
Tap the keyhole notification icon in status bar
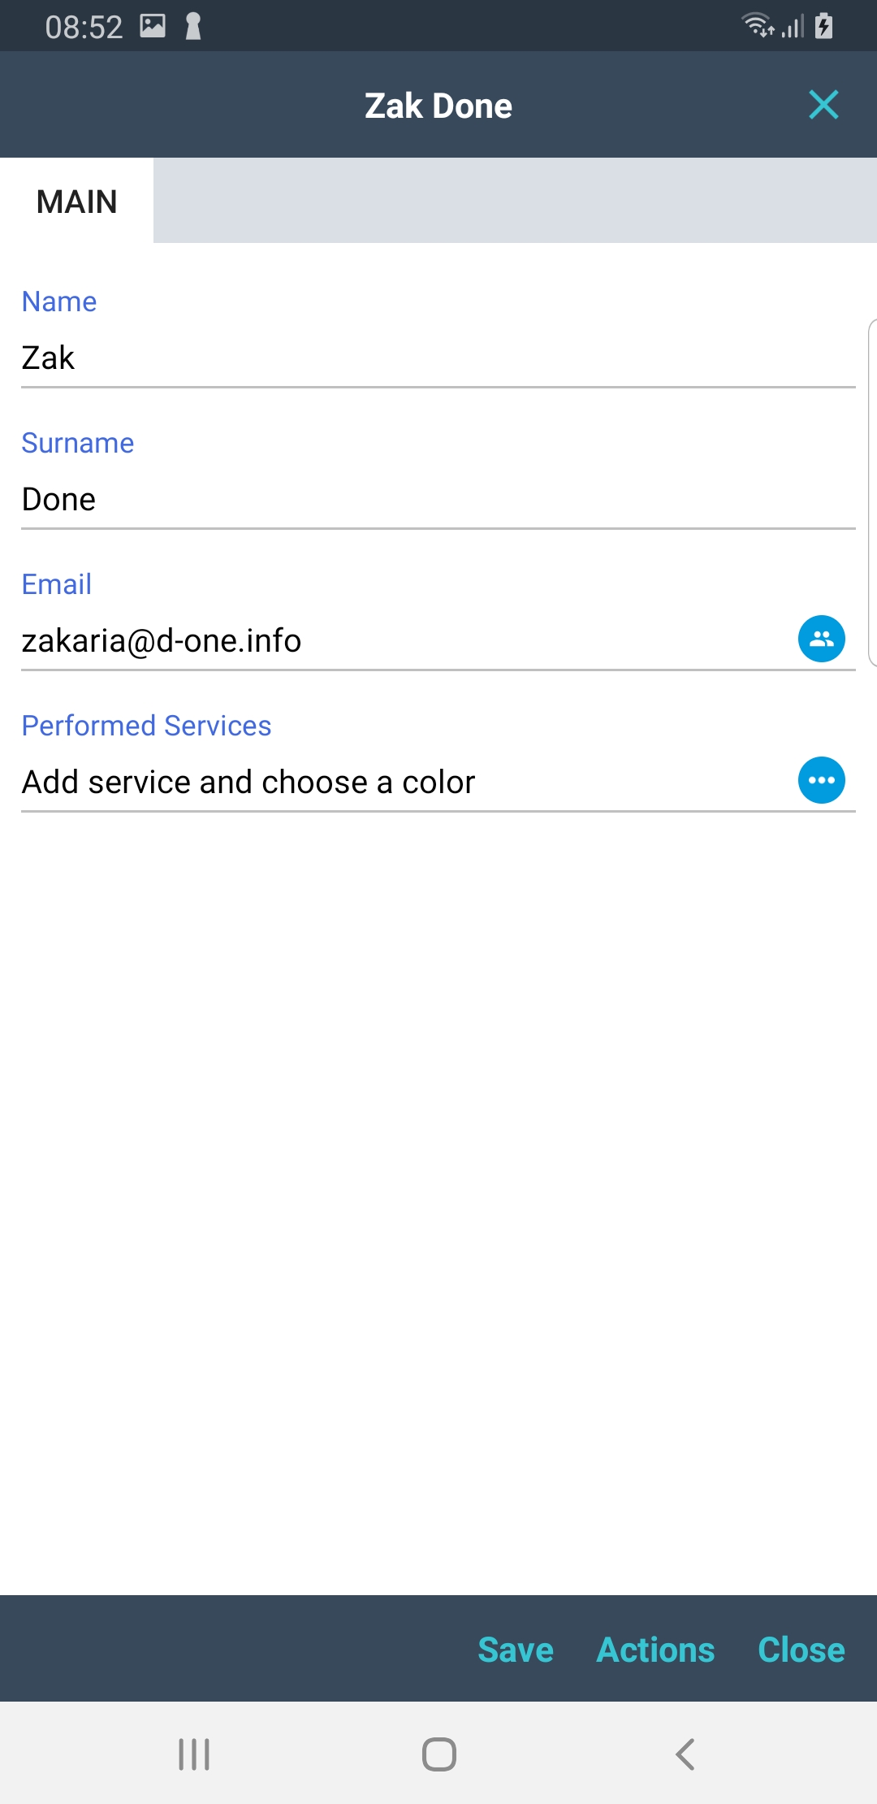(193, 26)
